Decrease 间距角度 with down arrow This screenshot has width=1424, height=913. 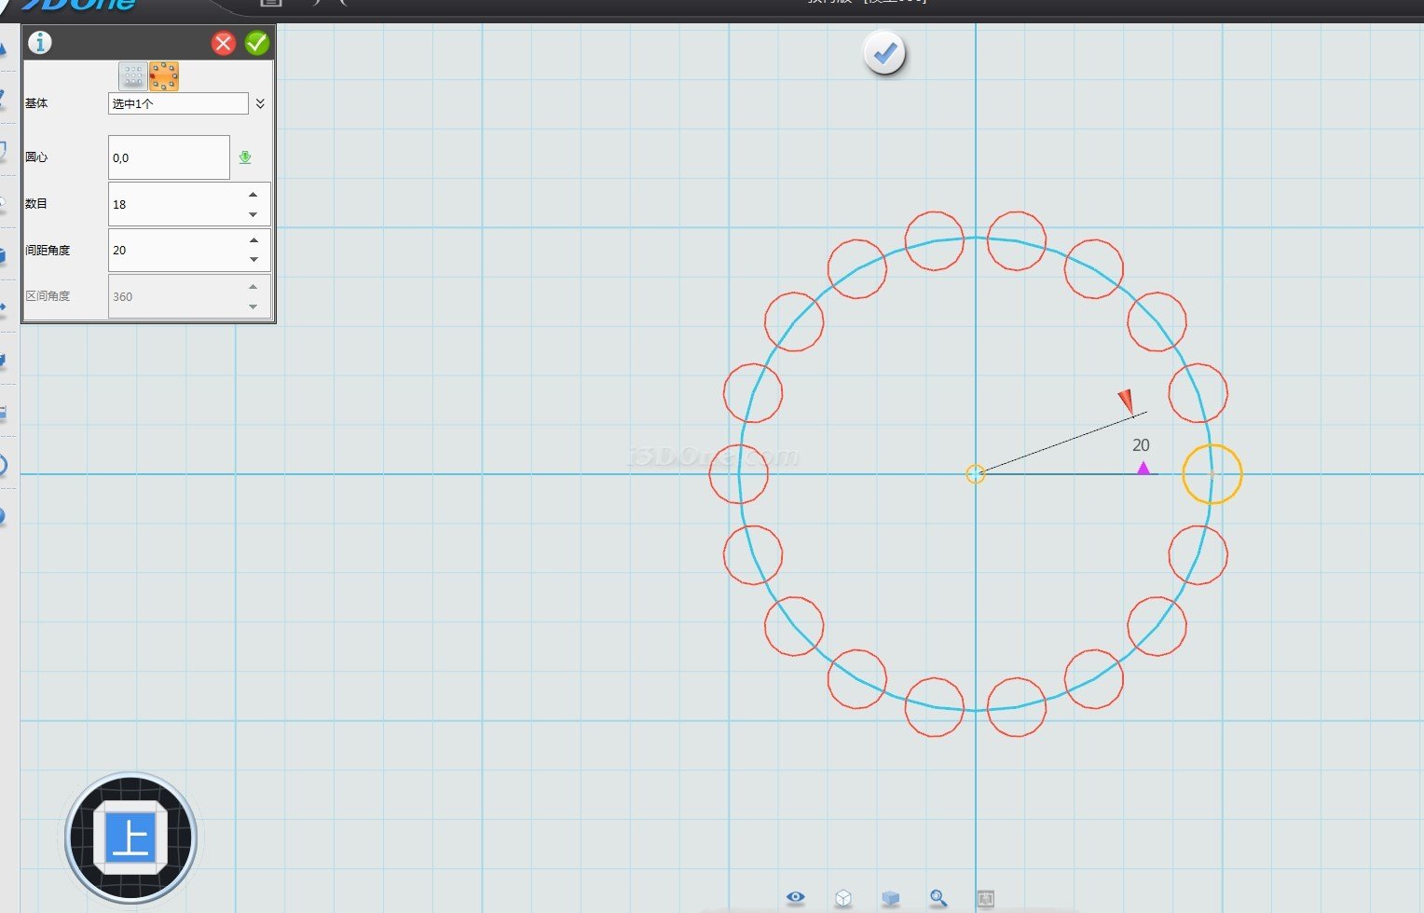pyautogui.click(x=253, y=260)
